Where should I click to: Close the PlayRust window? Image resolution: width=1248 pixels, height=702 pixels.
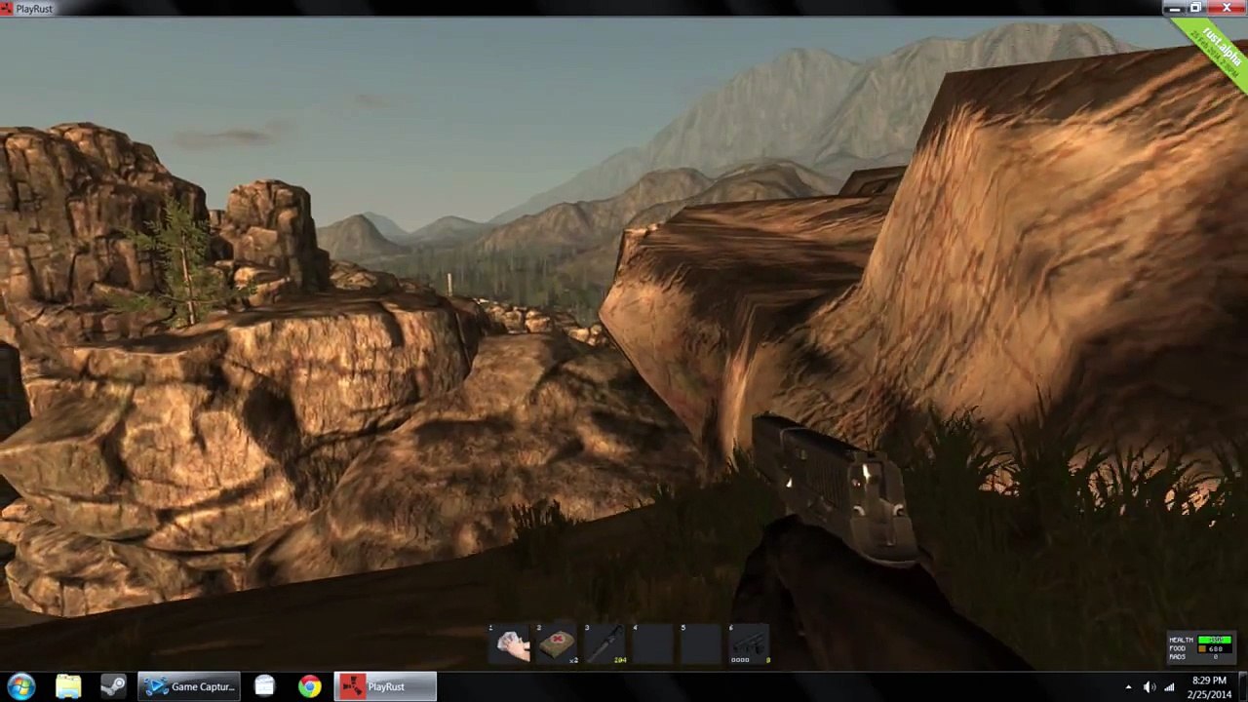tap(1227, 8)
